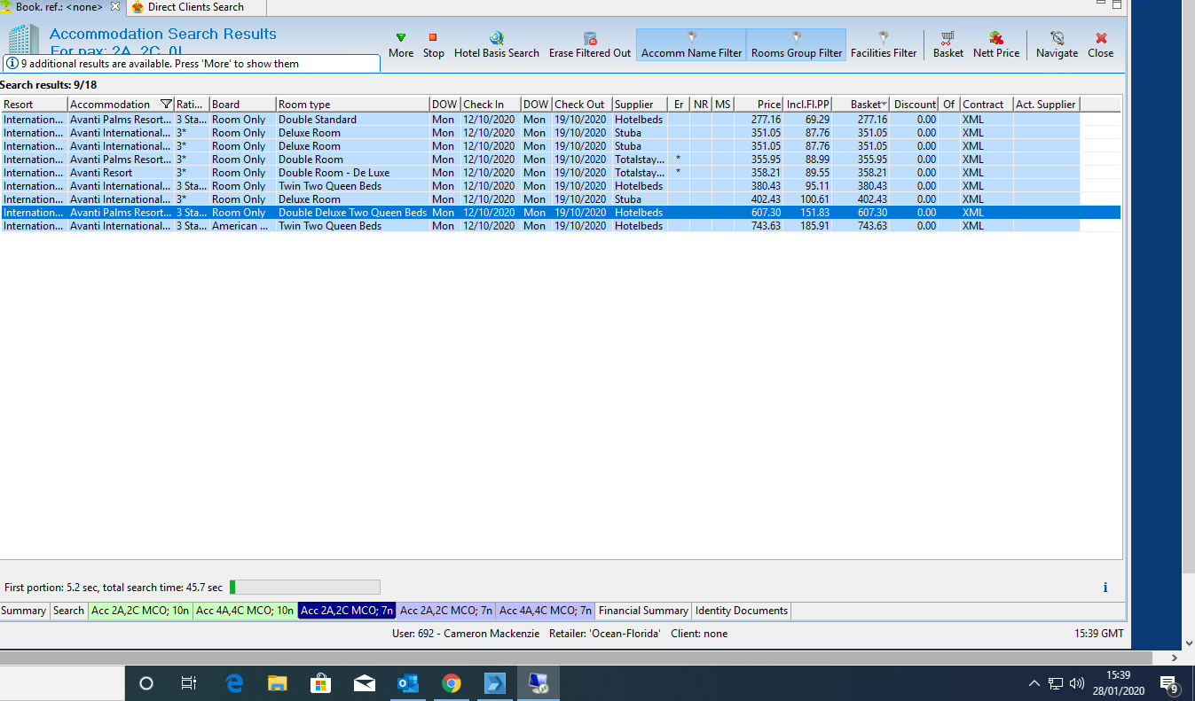This screenshot has width=1195, height=701.
Task: Select the Double Room - De Luxe row
Action: click(560, 173)
